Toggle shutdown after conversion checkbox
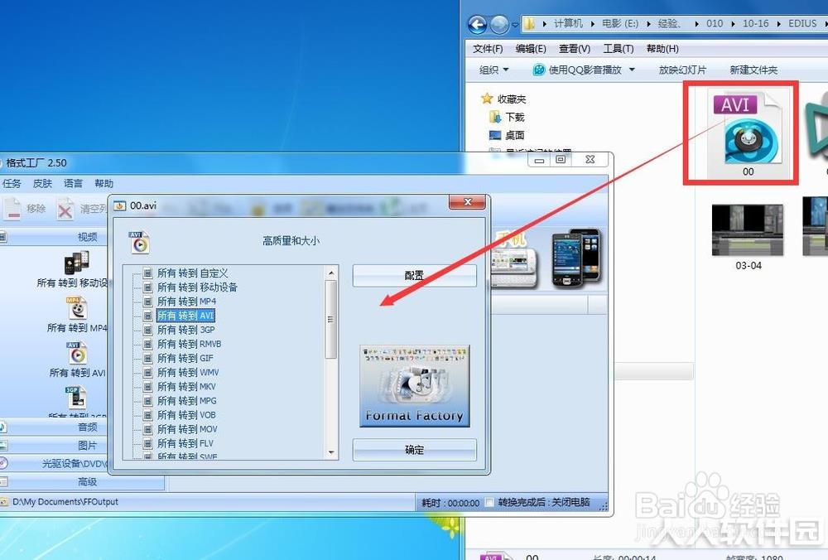 489,502
